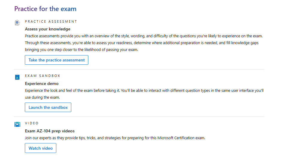Click the practice assessment clipboard icon
This screenshot has width=282, height=158.
(17, 23)
